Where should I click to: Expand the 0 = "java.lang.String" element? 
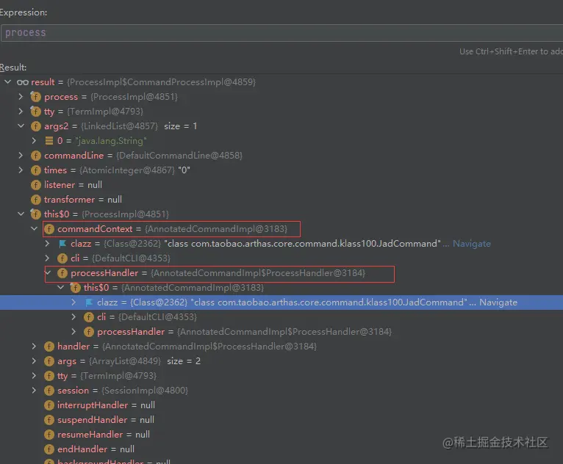tap(34, 141)
